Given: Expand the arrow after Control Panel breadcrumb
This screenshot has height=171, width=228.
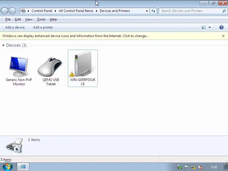Looking at the screenshot, I should [55, 11].
